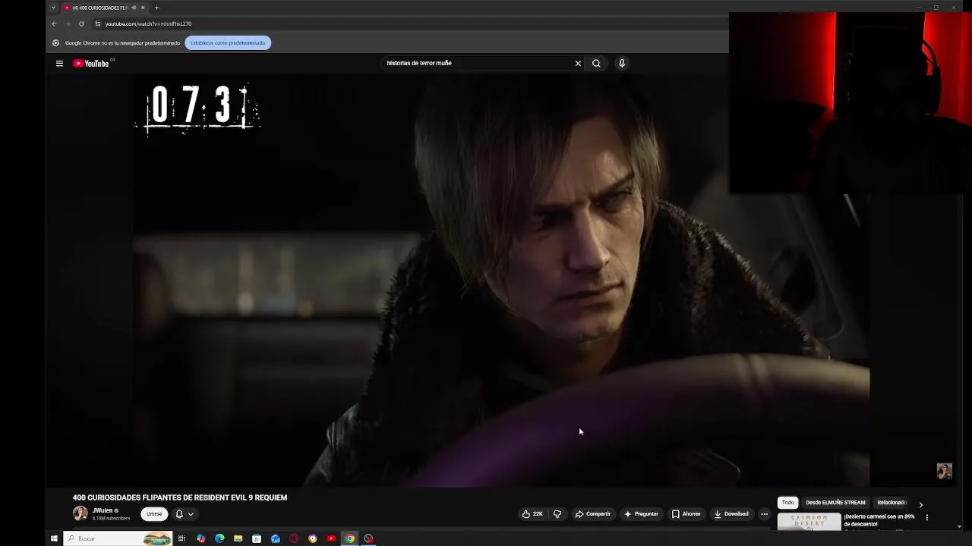This screenshot has width=972, height=546.
Task: Switch to 400 CURIOSIDADES browser tab
Action: [99, 8]
